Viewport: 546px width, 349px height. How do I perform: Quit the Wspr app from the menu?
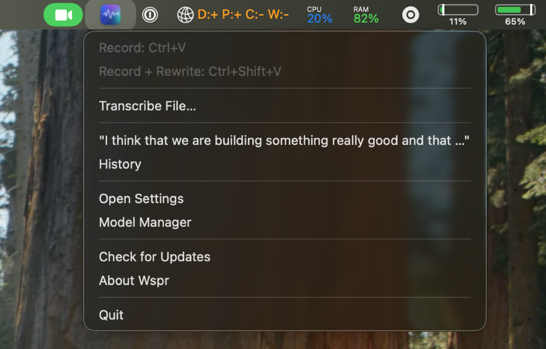coord(111,315)
